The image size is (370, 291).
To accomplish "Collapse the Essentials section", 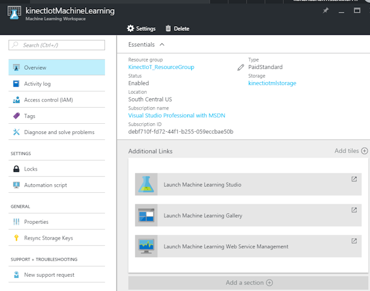I will (162, 45).
